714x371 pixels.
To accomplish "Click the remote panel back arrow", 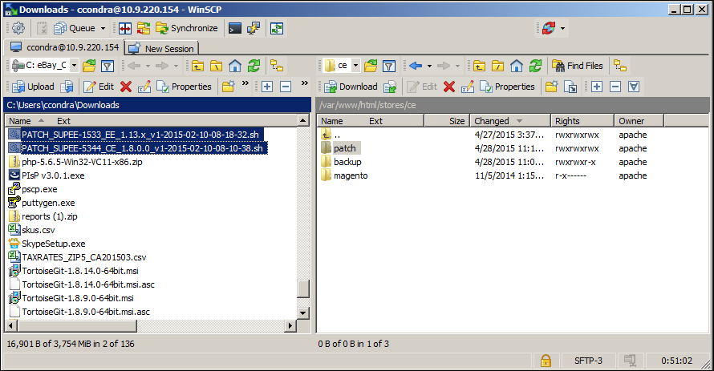I will point(416,66).
